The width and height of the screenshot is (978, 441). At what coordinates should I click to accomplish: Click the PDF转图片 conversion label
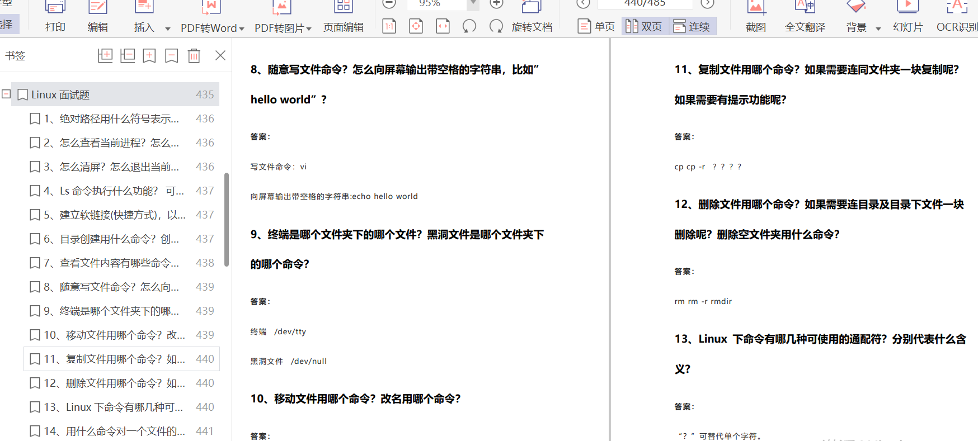point(279,28)
